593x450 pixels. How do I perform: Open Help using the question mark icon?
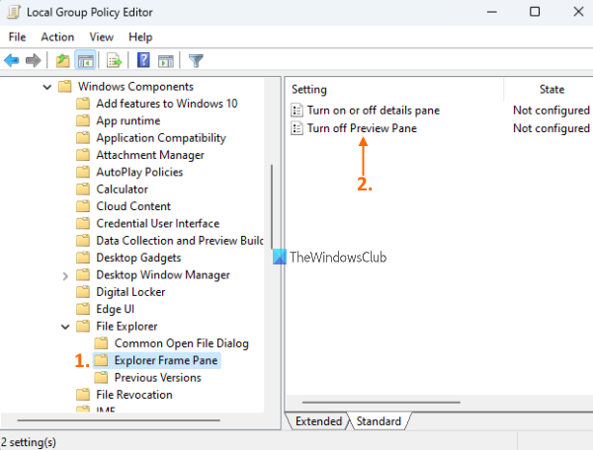(143, 60)
